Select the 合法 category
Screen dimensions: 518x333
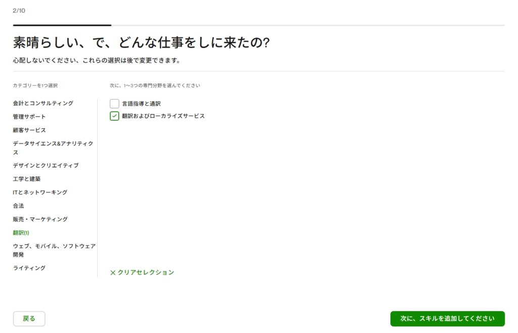pos(18,206)
